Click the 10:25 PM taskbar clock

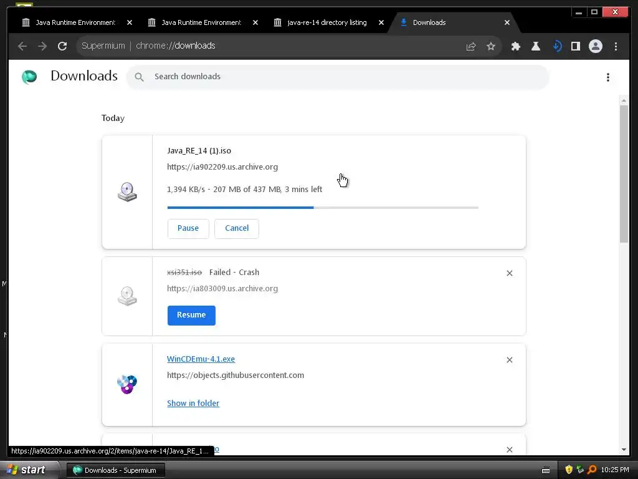pos(615,470)
